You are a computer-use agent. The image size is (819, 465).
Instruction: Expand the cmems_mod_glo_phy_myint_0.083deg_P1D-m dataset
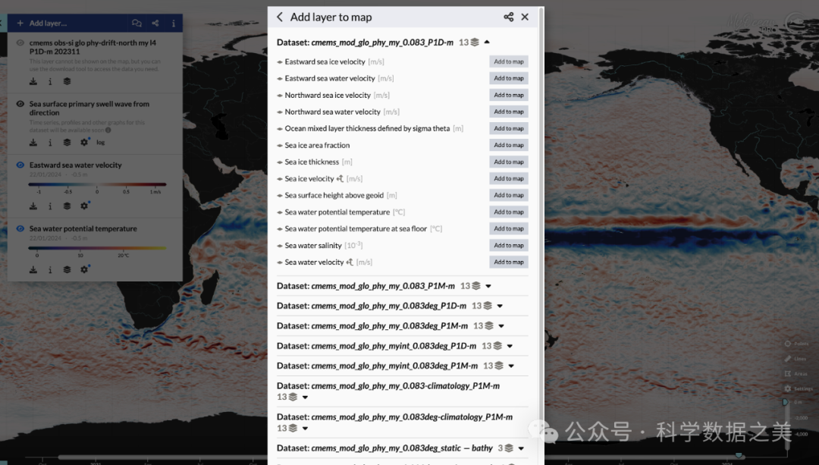pyautogui.click(x=510, y=346)
